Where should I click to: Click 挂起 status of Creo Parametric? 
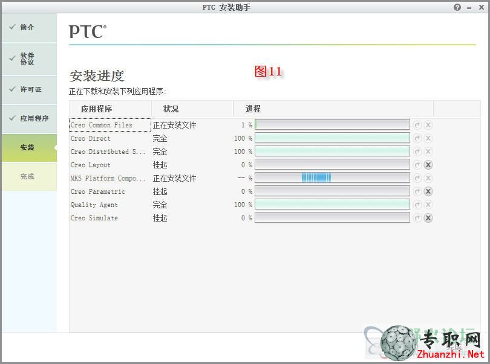point(160,191)
